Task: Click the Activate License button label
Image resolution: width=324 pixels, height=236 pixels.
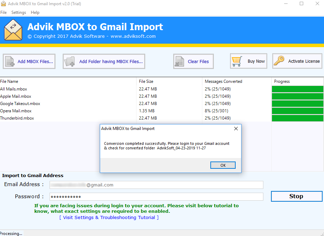Action: (x=304, y=61)
